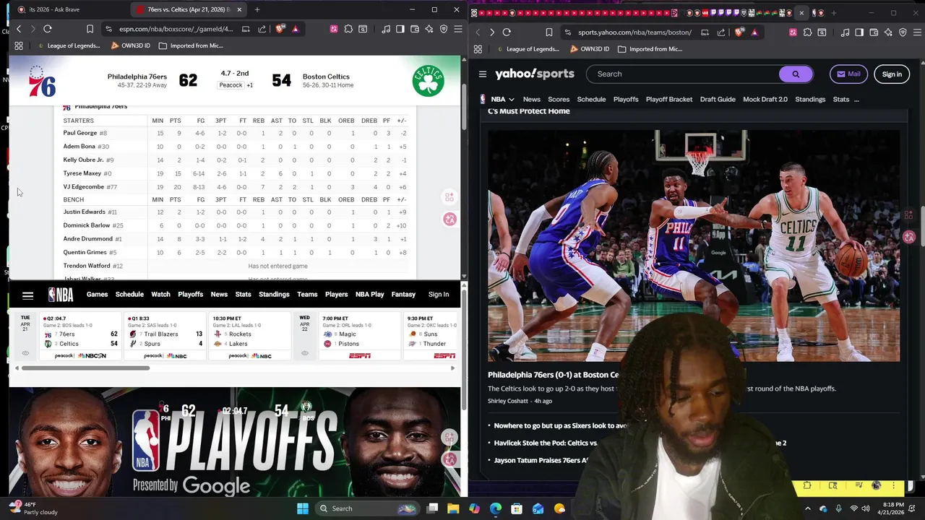Reload the ESPN boxscore page
This screenshot has height=520, width=925.
(48, 29)
